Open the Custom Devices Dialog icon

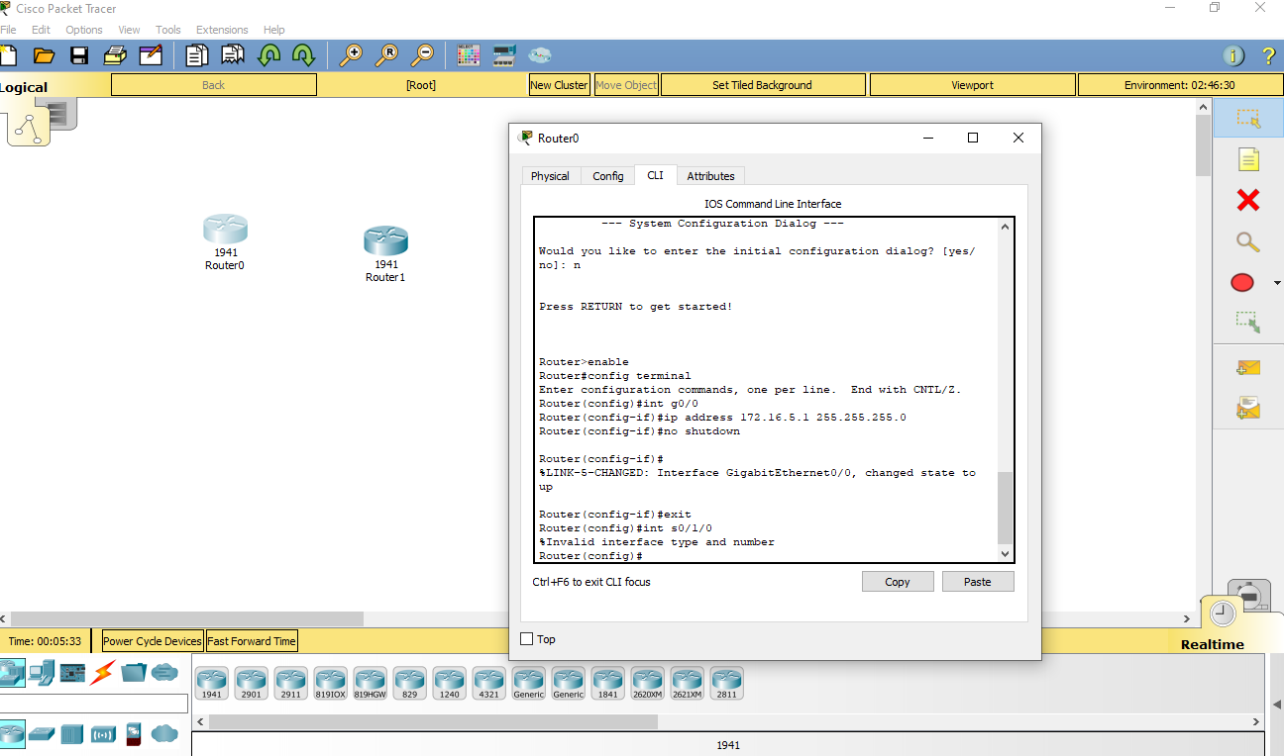click(x=504, y=55)
